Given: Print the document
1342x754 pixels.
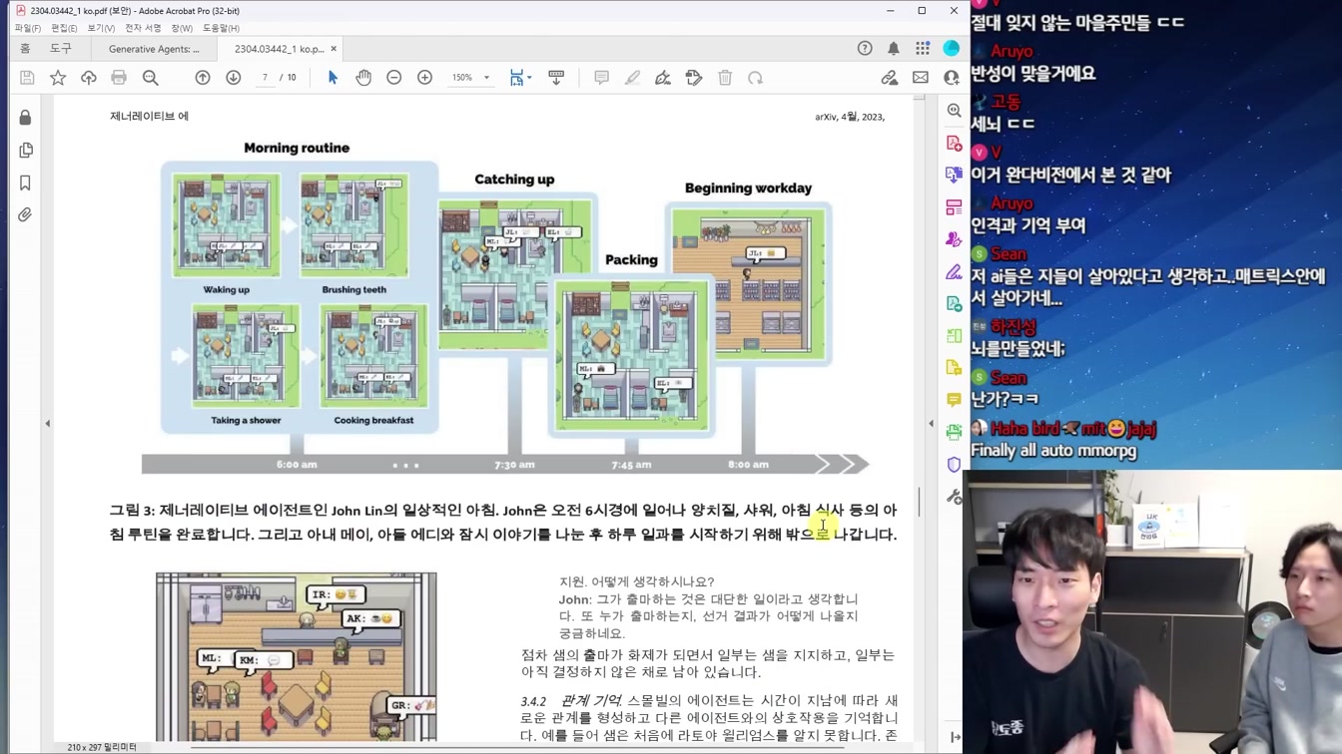Looking at the screenshot, I should pyautogui.click(x=119, y=78).
